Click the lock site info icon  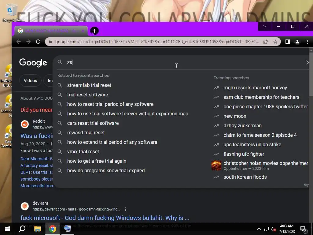[x=50, y=42]
